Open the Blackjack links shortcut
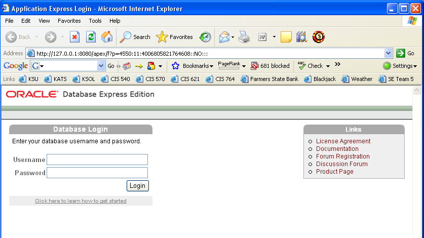424x238 pixels. pos(320,79)
